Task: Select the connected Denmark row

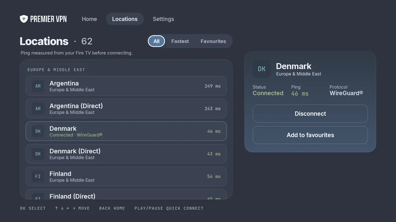Action: tap(126, 131)
